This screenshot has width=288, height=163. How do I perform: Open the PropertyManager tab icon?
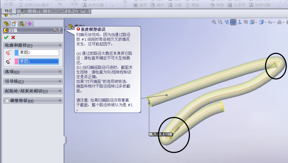coord(14,24)
